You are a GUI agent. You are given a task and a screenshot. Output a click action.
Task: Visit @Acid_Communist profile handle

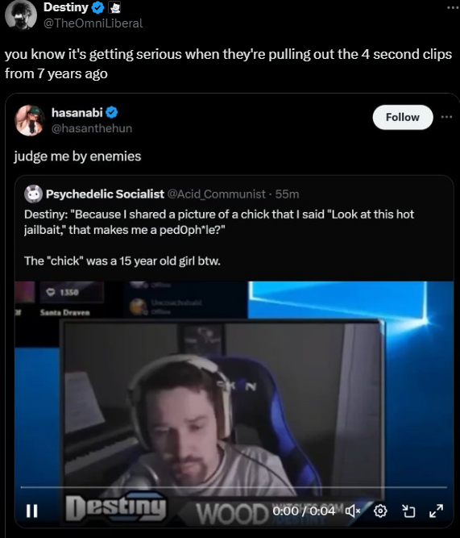[x=216, y=194]
